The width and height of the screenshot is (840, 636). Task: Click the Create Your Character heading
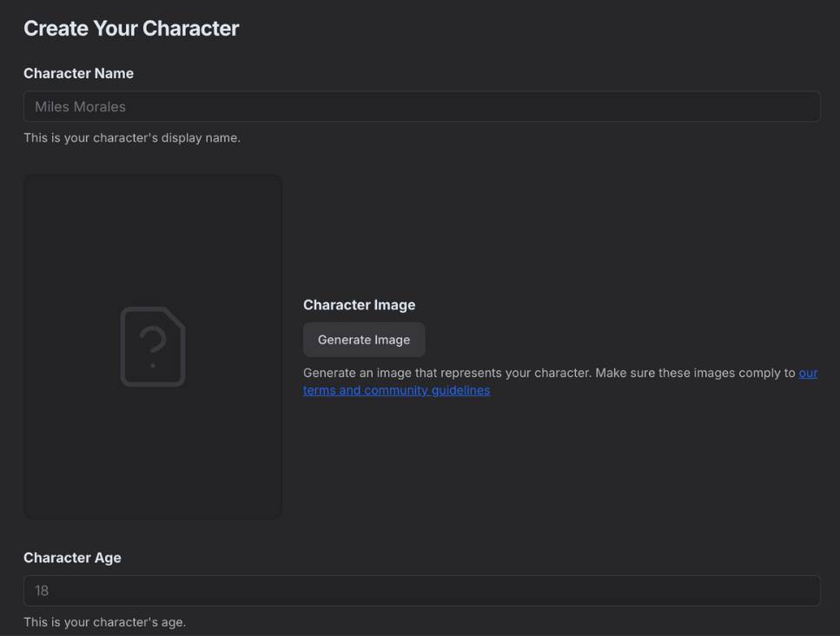[131, 28]
